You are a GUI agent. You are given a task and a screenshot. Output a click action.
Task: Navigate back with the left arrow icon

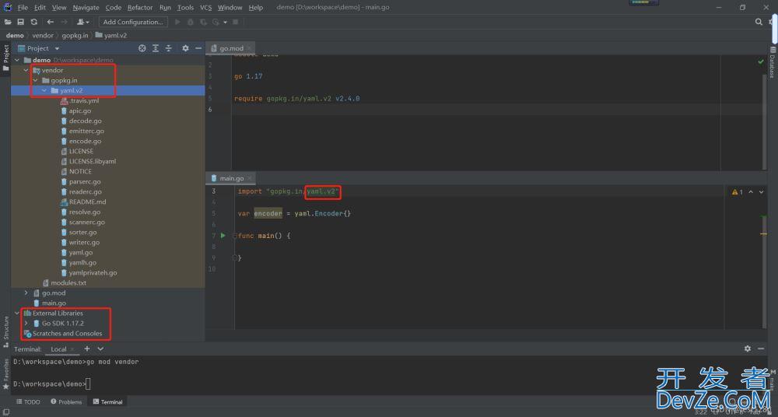50,22
